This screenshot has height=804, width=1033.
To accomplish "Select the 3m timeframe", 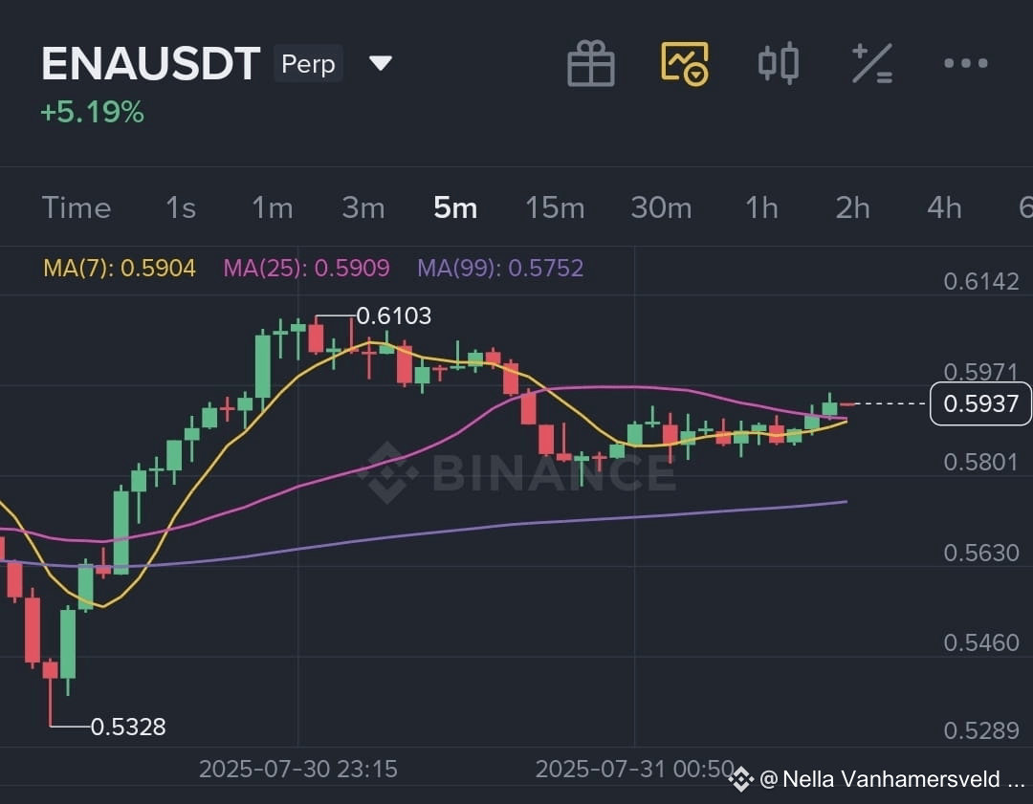I will pyautogui.click(x=363, y=208).
